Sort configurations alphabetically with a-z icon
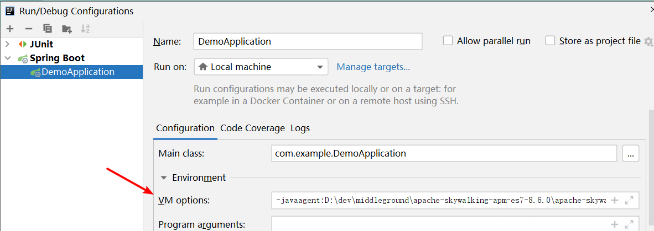The image size is (654, 231). tap(86, 29)
